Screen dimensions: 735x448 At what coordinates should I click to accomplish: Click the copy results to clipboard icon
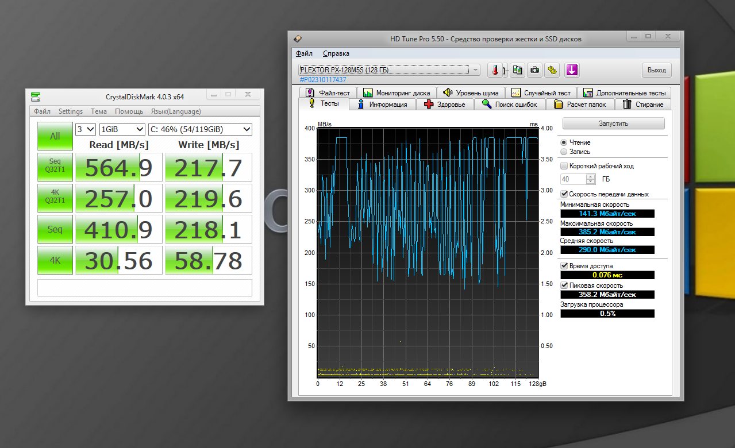pos(518,70)
